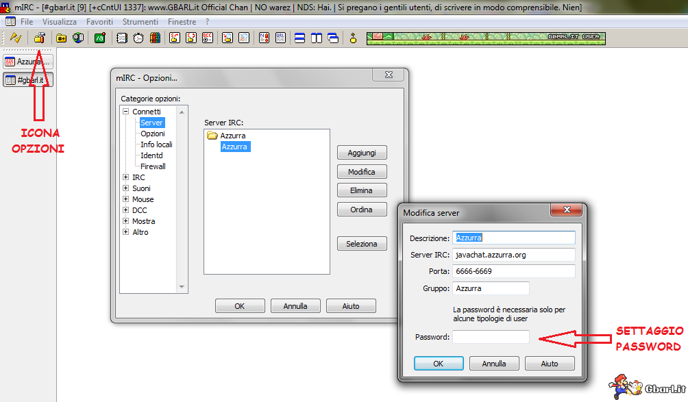Click the Tile horizontally toolbar icon
The height and width of the screenshot is (402, 688).
click(x=299, y=38)
